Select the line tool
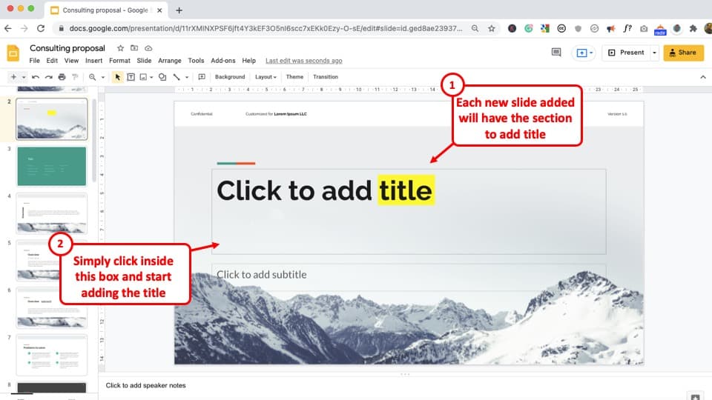This screenshot has width=712, height=400. (x=177, y=77)
